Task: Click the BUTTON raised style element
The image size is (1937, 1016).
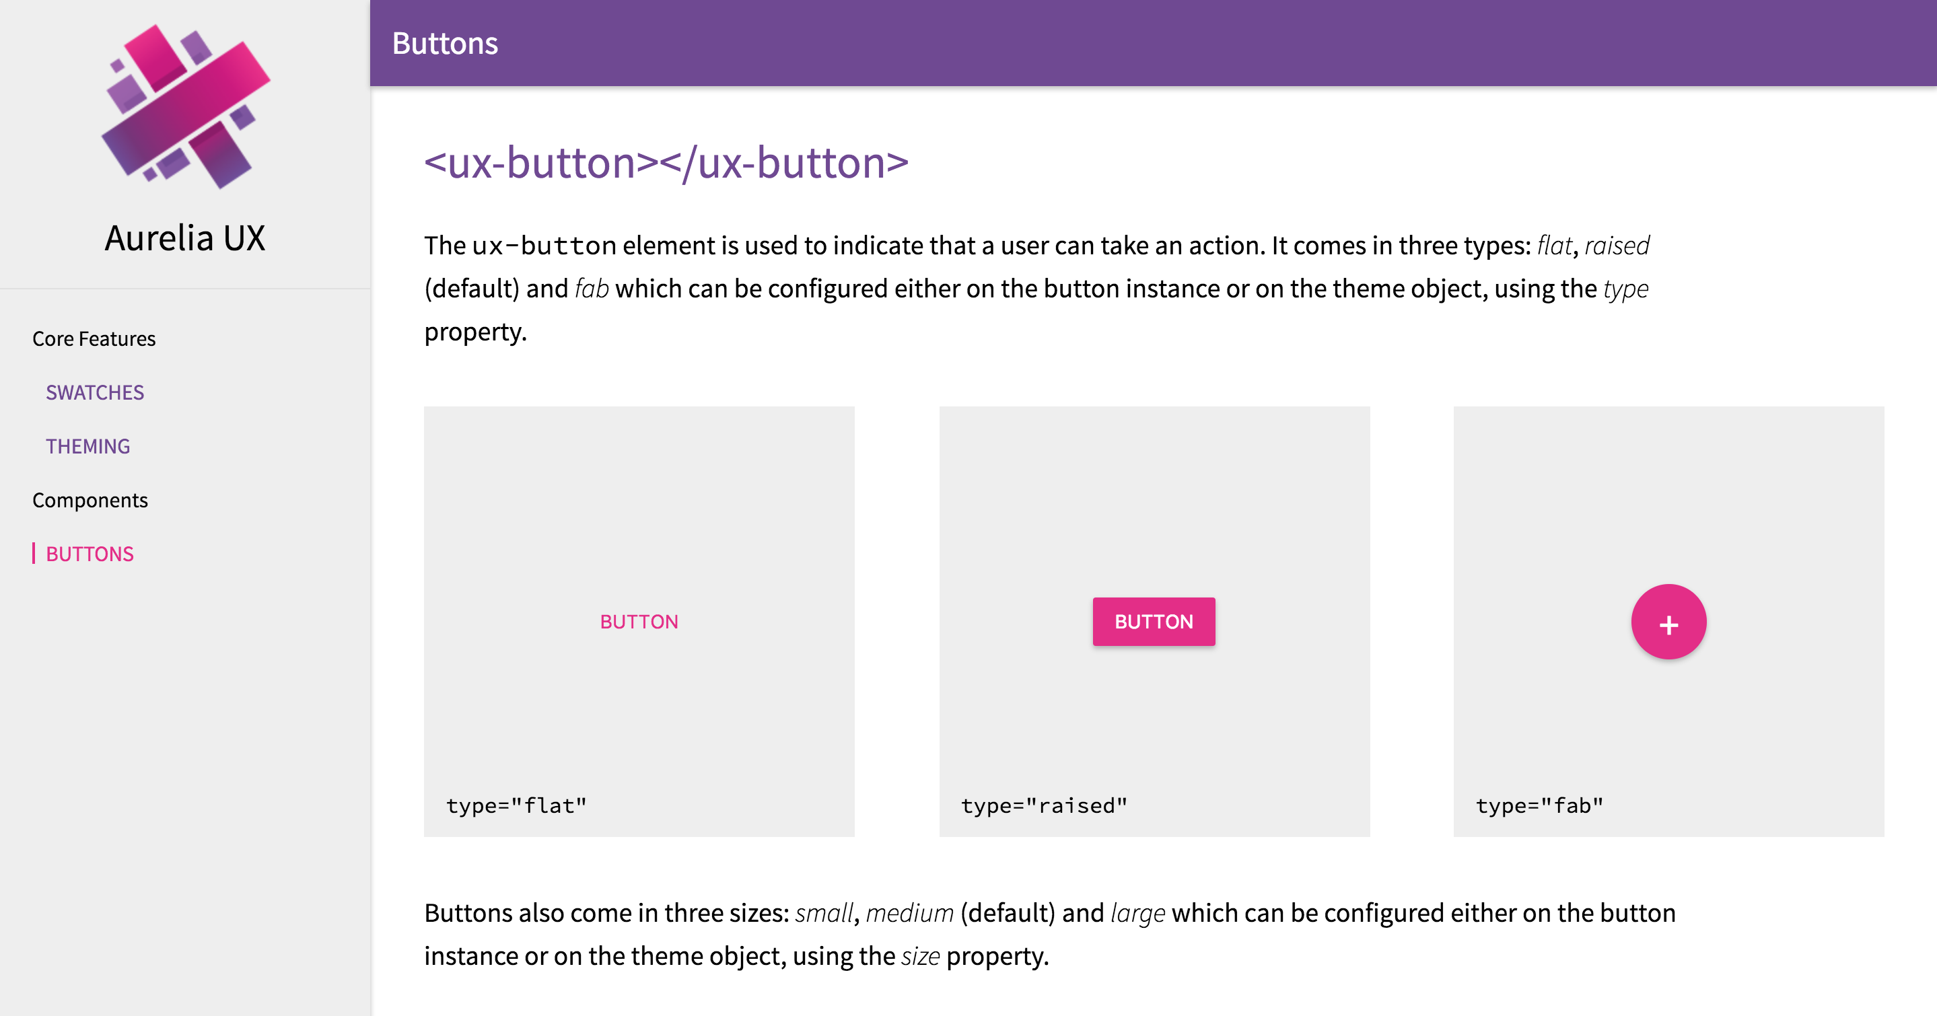Action: [x=1153, y=622]
